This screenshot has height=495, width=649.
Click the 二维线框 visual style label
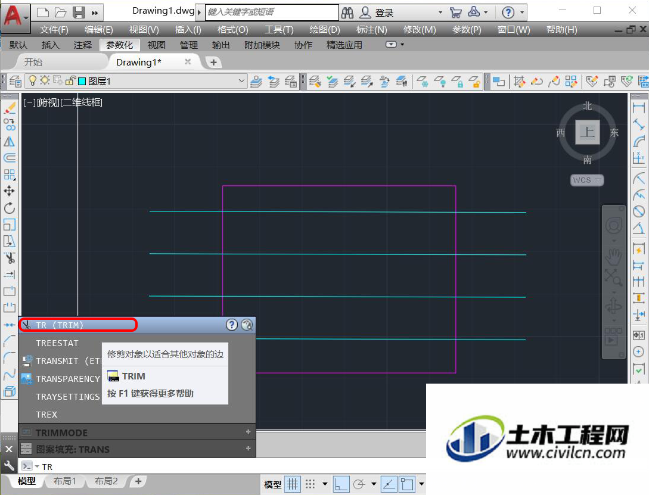tap(82, 102)
